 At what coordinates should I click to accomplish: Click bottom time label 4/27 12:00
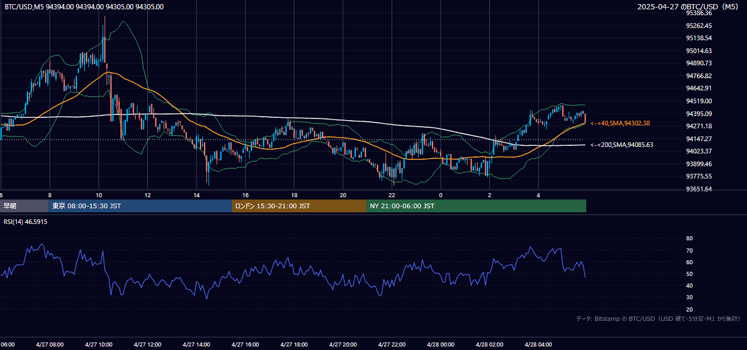pos(147,344)
